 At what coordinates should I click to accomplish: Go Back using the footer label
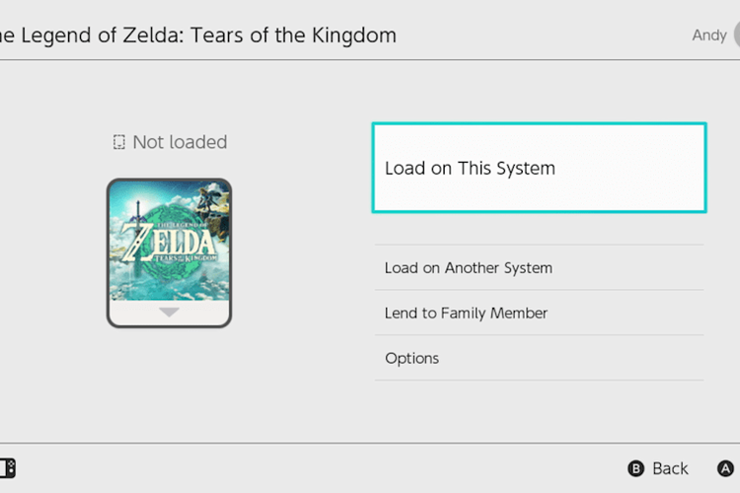(x=670, y=468)
